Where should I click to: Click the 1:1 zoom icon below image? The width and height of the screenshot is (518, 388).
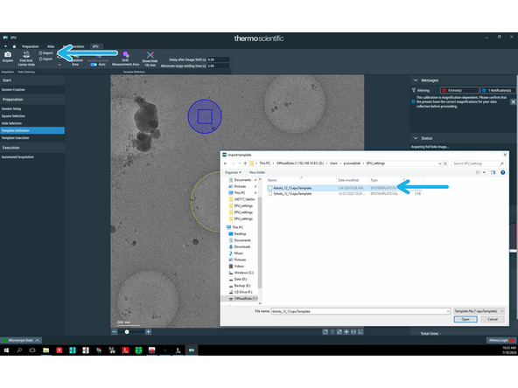coord(353,332)
